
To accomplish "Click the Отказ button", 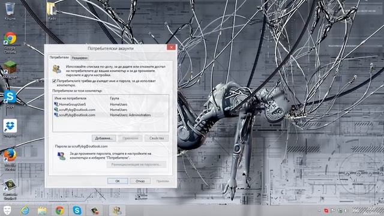I will pos(140,181).
